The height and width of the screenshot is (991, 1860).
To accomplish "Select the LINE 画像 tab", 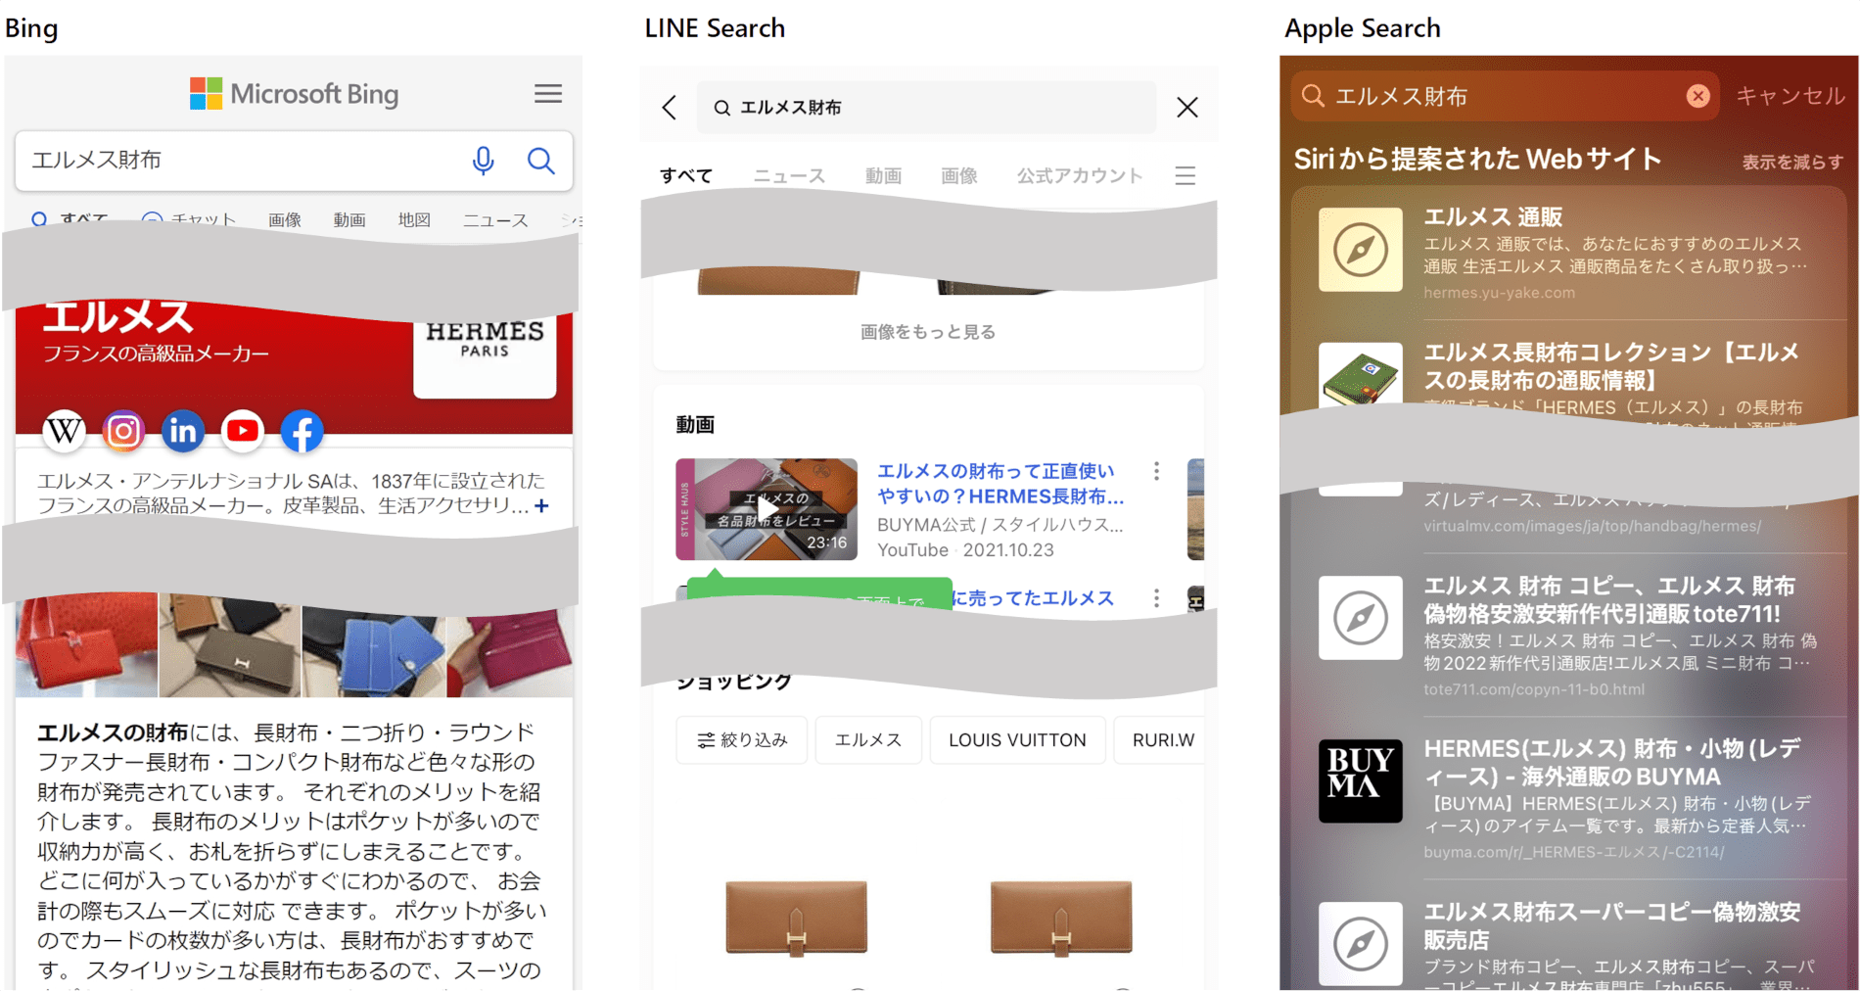I will click(x=959, y=175).
